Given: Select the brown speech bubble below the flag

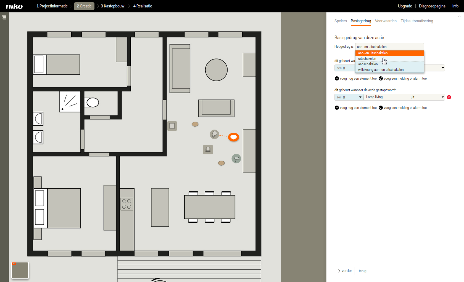Looking at the screenshot, I should (x=222, y=163).
